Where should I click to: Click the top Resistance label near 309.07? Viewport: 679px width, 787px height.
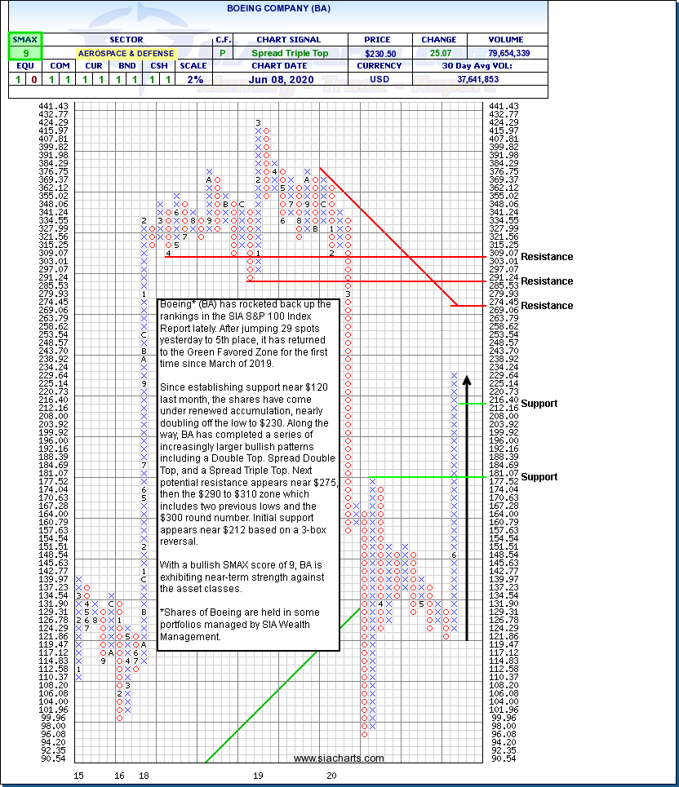point(547,257)
